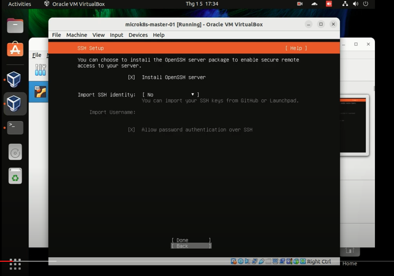Expand the Machine menu
This screenshot has width=394, height=276.
click(76, 35)
